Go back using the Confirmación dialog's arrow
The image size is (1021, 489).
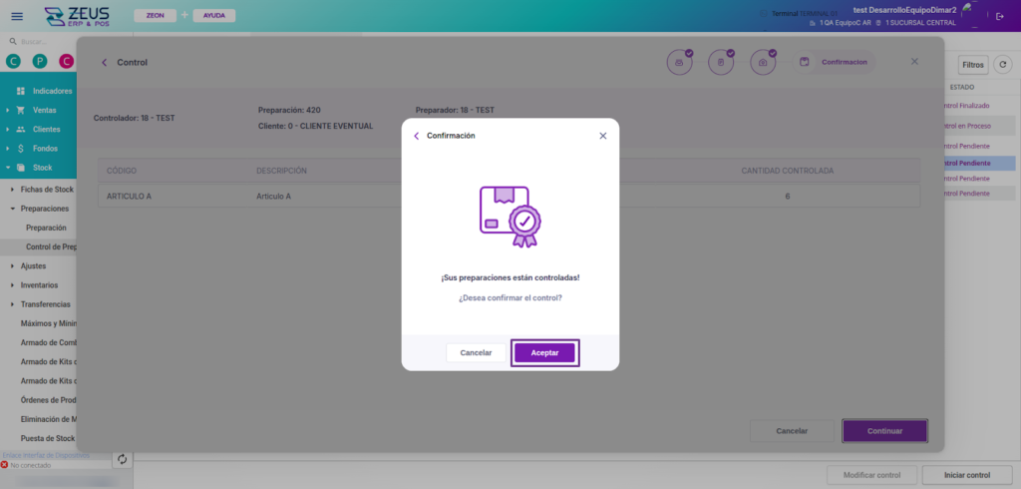[x=417, y=136]
